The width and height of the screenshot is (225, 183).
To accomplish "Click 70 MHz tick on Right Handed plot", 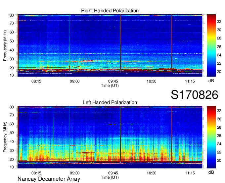I will (x=12, y=23).
